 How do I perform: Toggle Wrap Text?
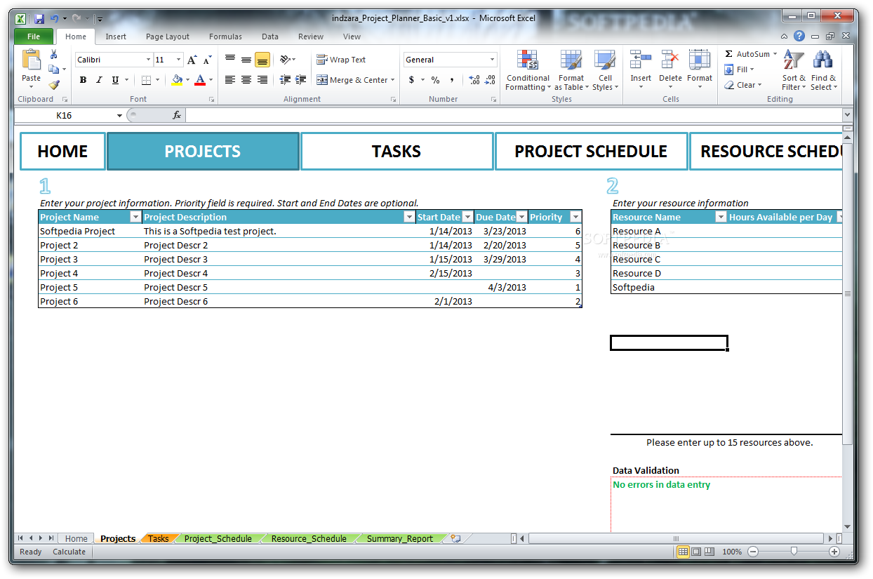click(x=341, y=60)
